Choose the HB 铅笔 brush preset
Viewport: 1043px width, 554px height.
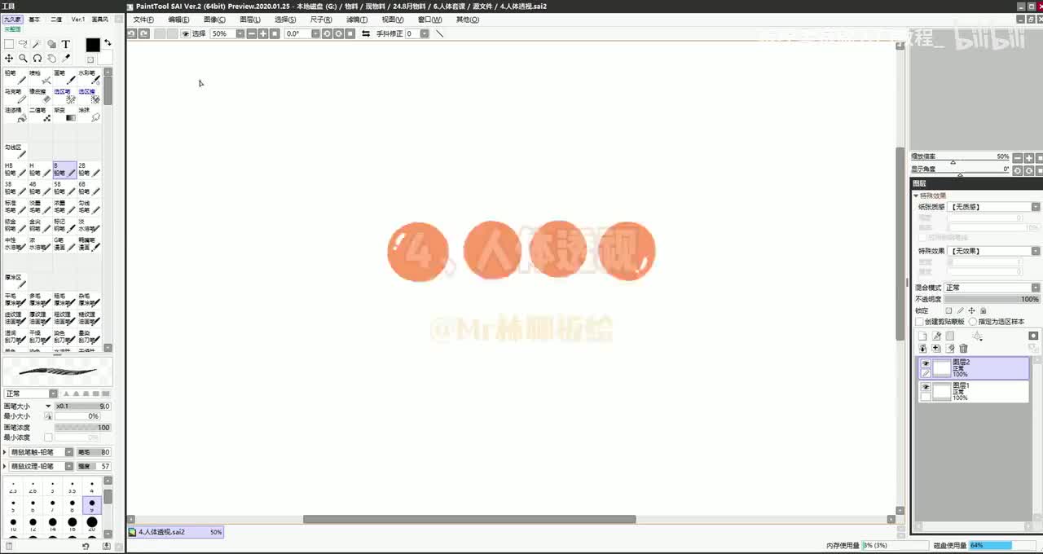(15, 169)
